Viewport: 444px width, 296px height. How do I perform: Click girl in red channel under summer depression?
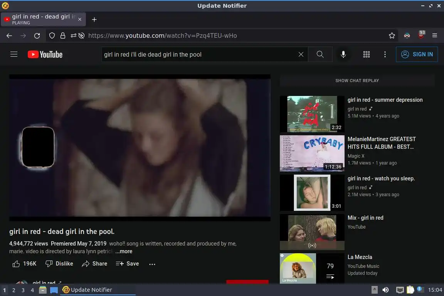pos(357,109)
